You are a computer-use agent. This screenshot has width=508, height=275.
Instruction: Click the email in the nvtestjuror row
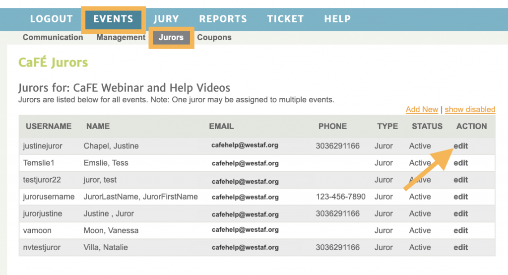click(x=245, y=247)
